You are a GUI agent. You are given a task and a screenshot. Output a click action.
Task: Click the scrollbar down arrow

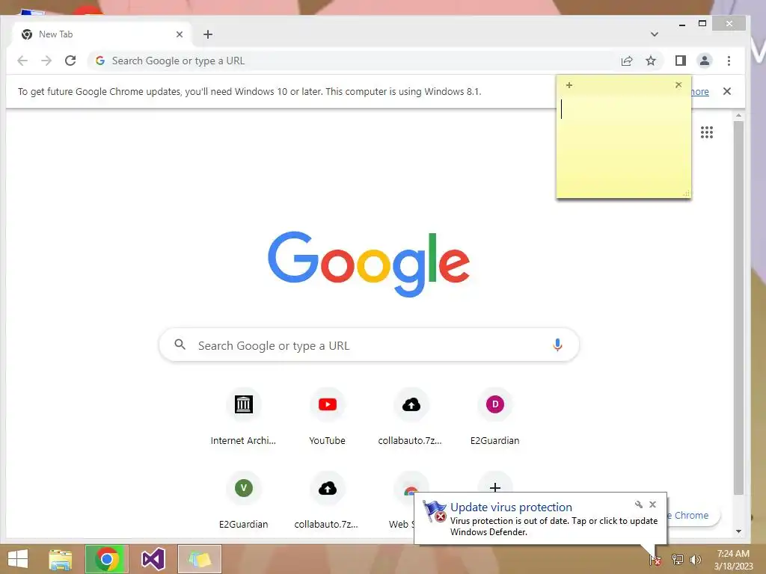738,531
